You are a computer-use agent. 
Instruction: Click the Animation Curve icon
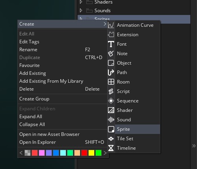[x=111, y=25]
